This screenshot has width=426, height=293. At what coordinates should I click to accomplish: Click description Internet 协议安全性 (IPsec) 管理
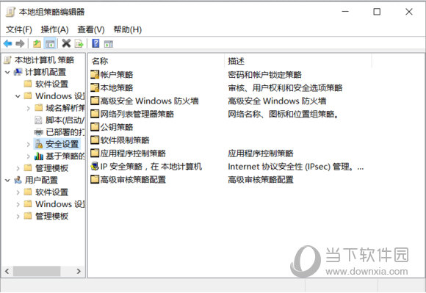point(295,167)
